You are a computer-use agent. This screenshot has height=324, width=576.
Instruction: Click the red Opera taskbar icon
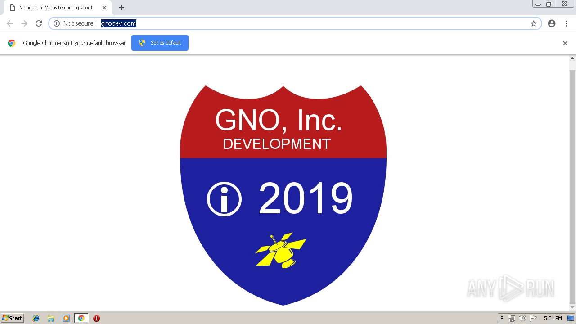(96, 318)
